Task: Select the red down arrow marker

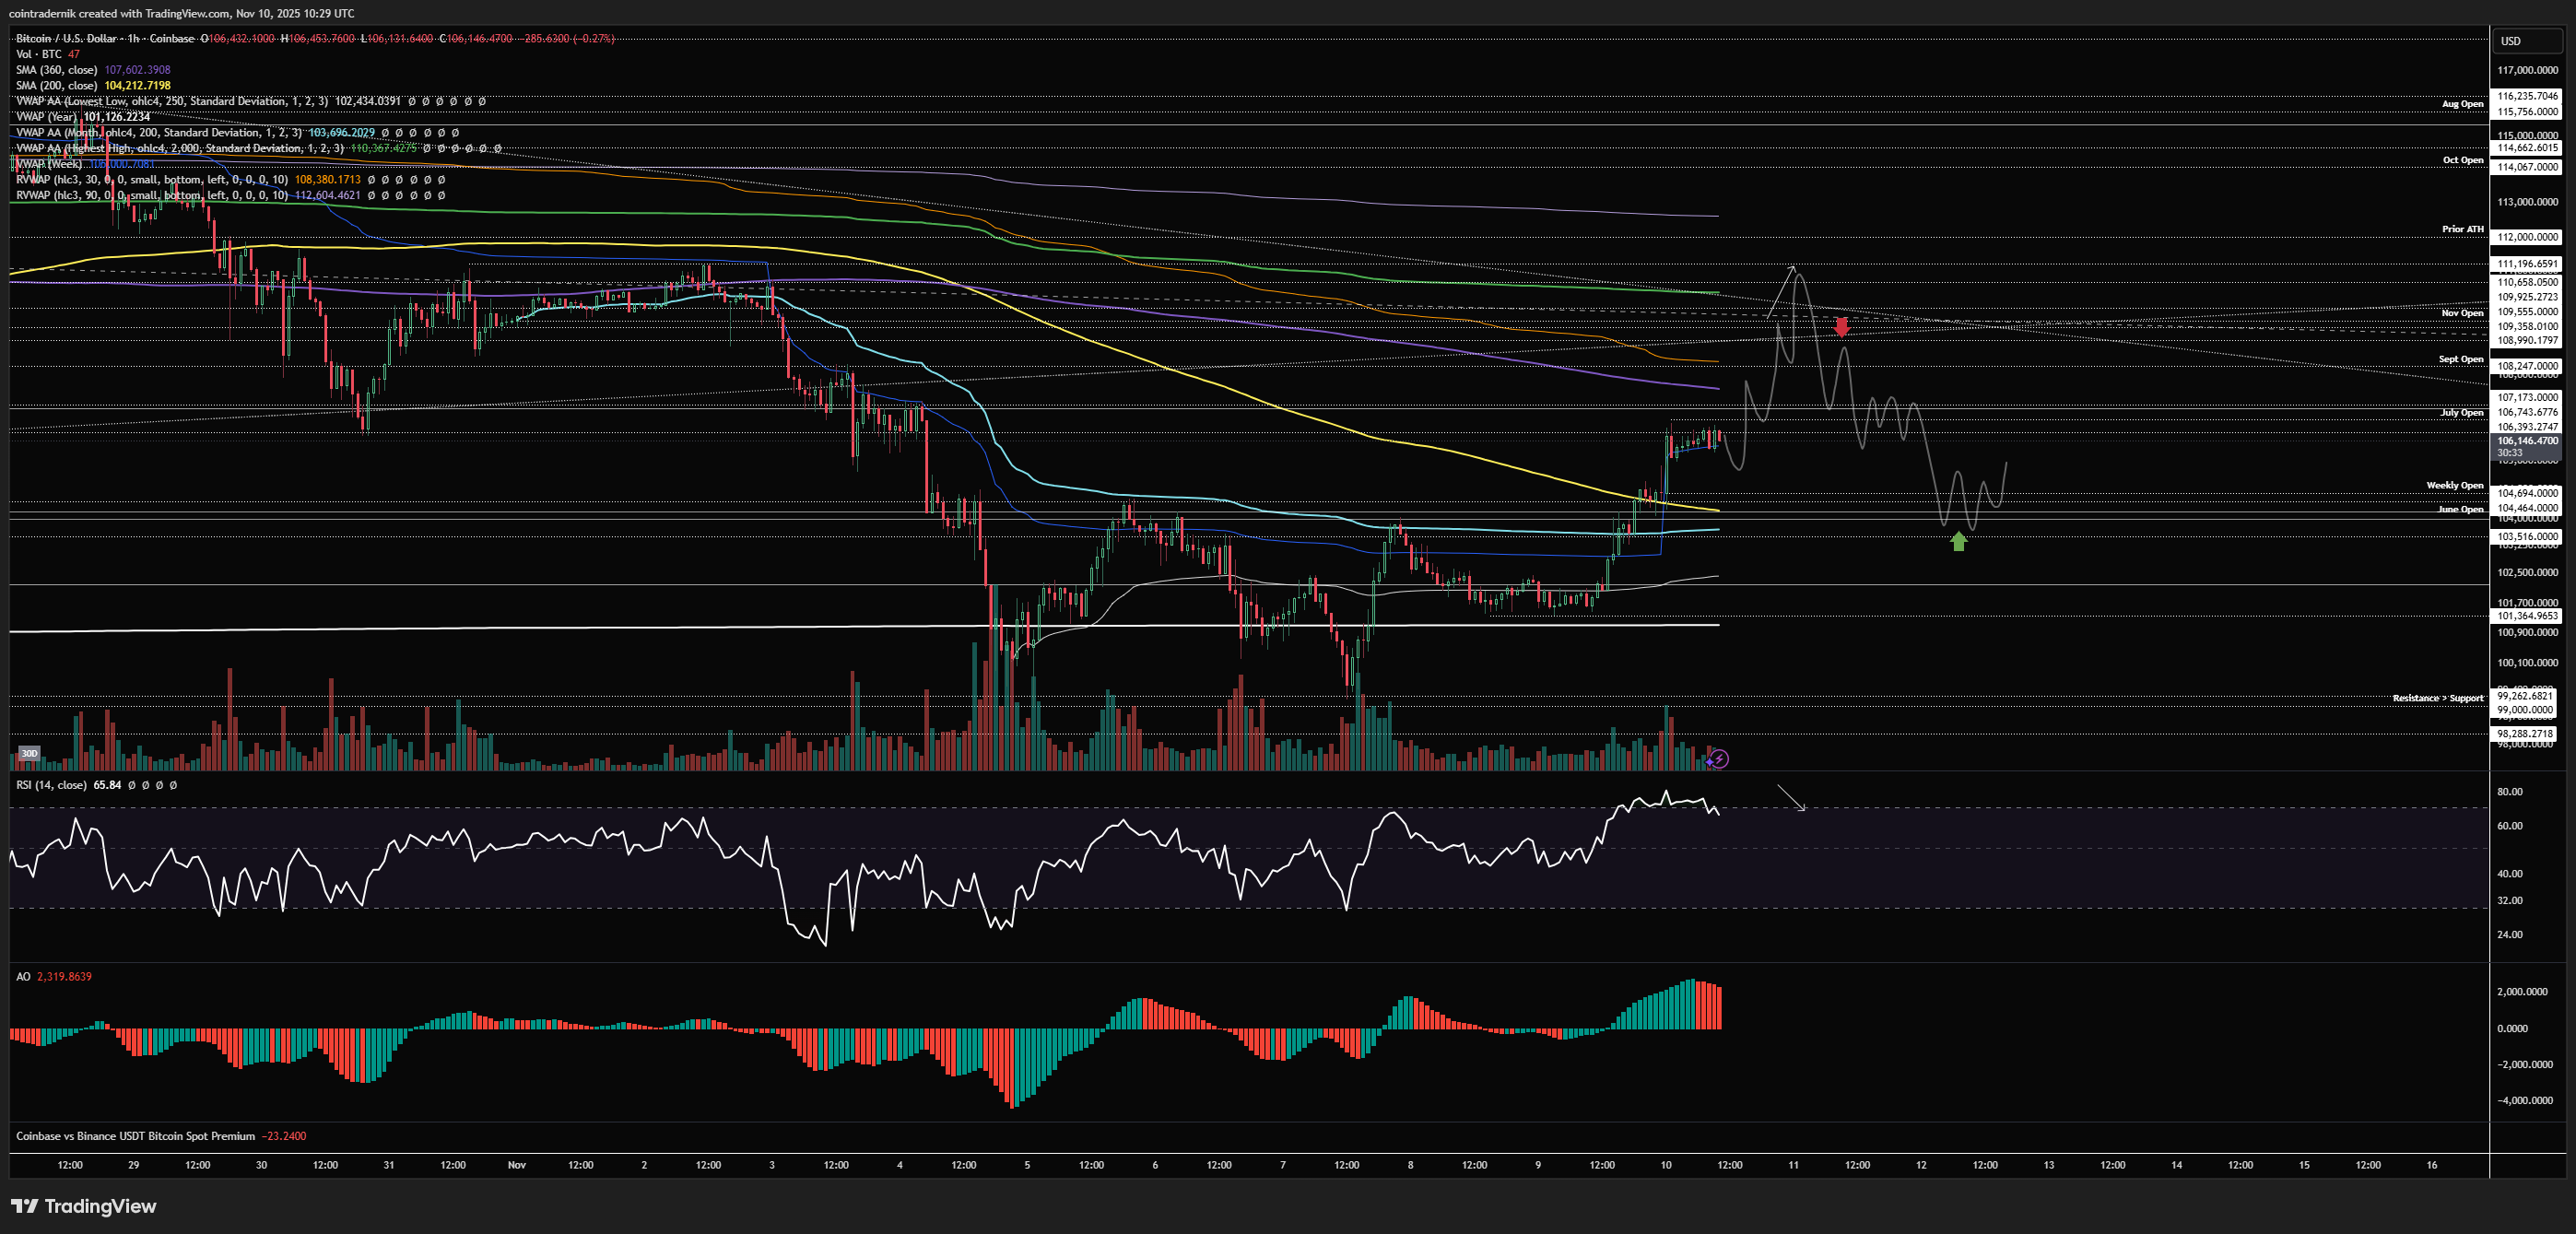Action: point(1842,327)
